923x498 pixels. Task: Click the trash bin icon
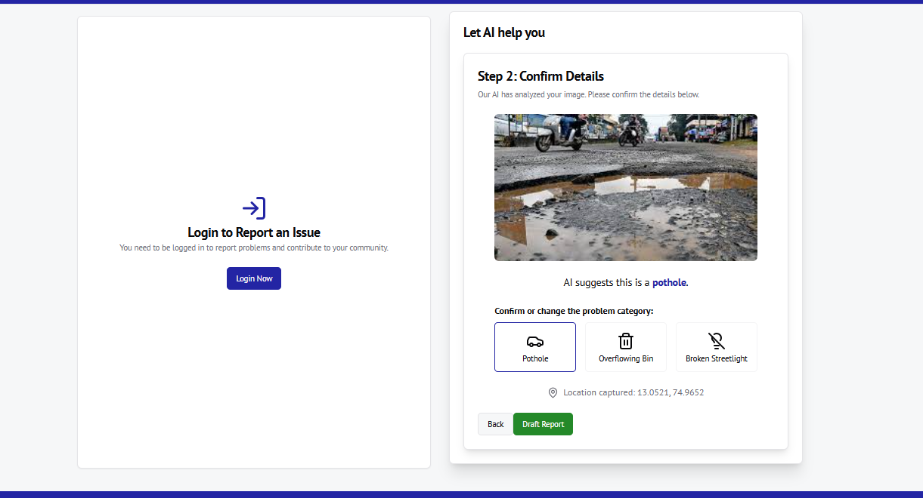[x=626, y=340]
